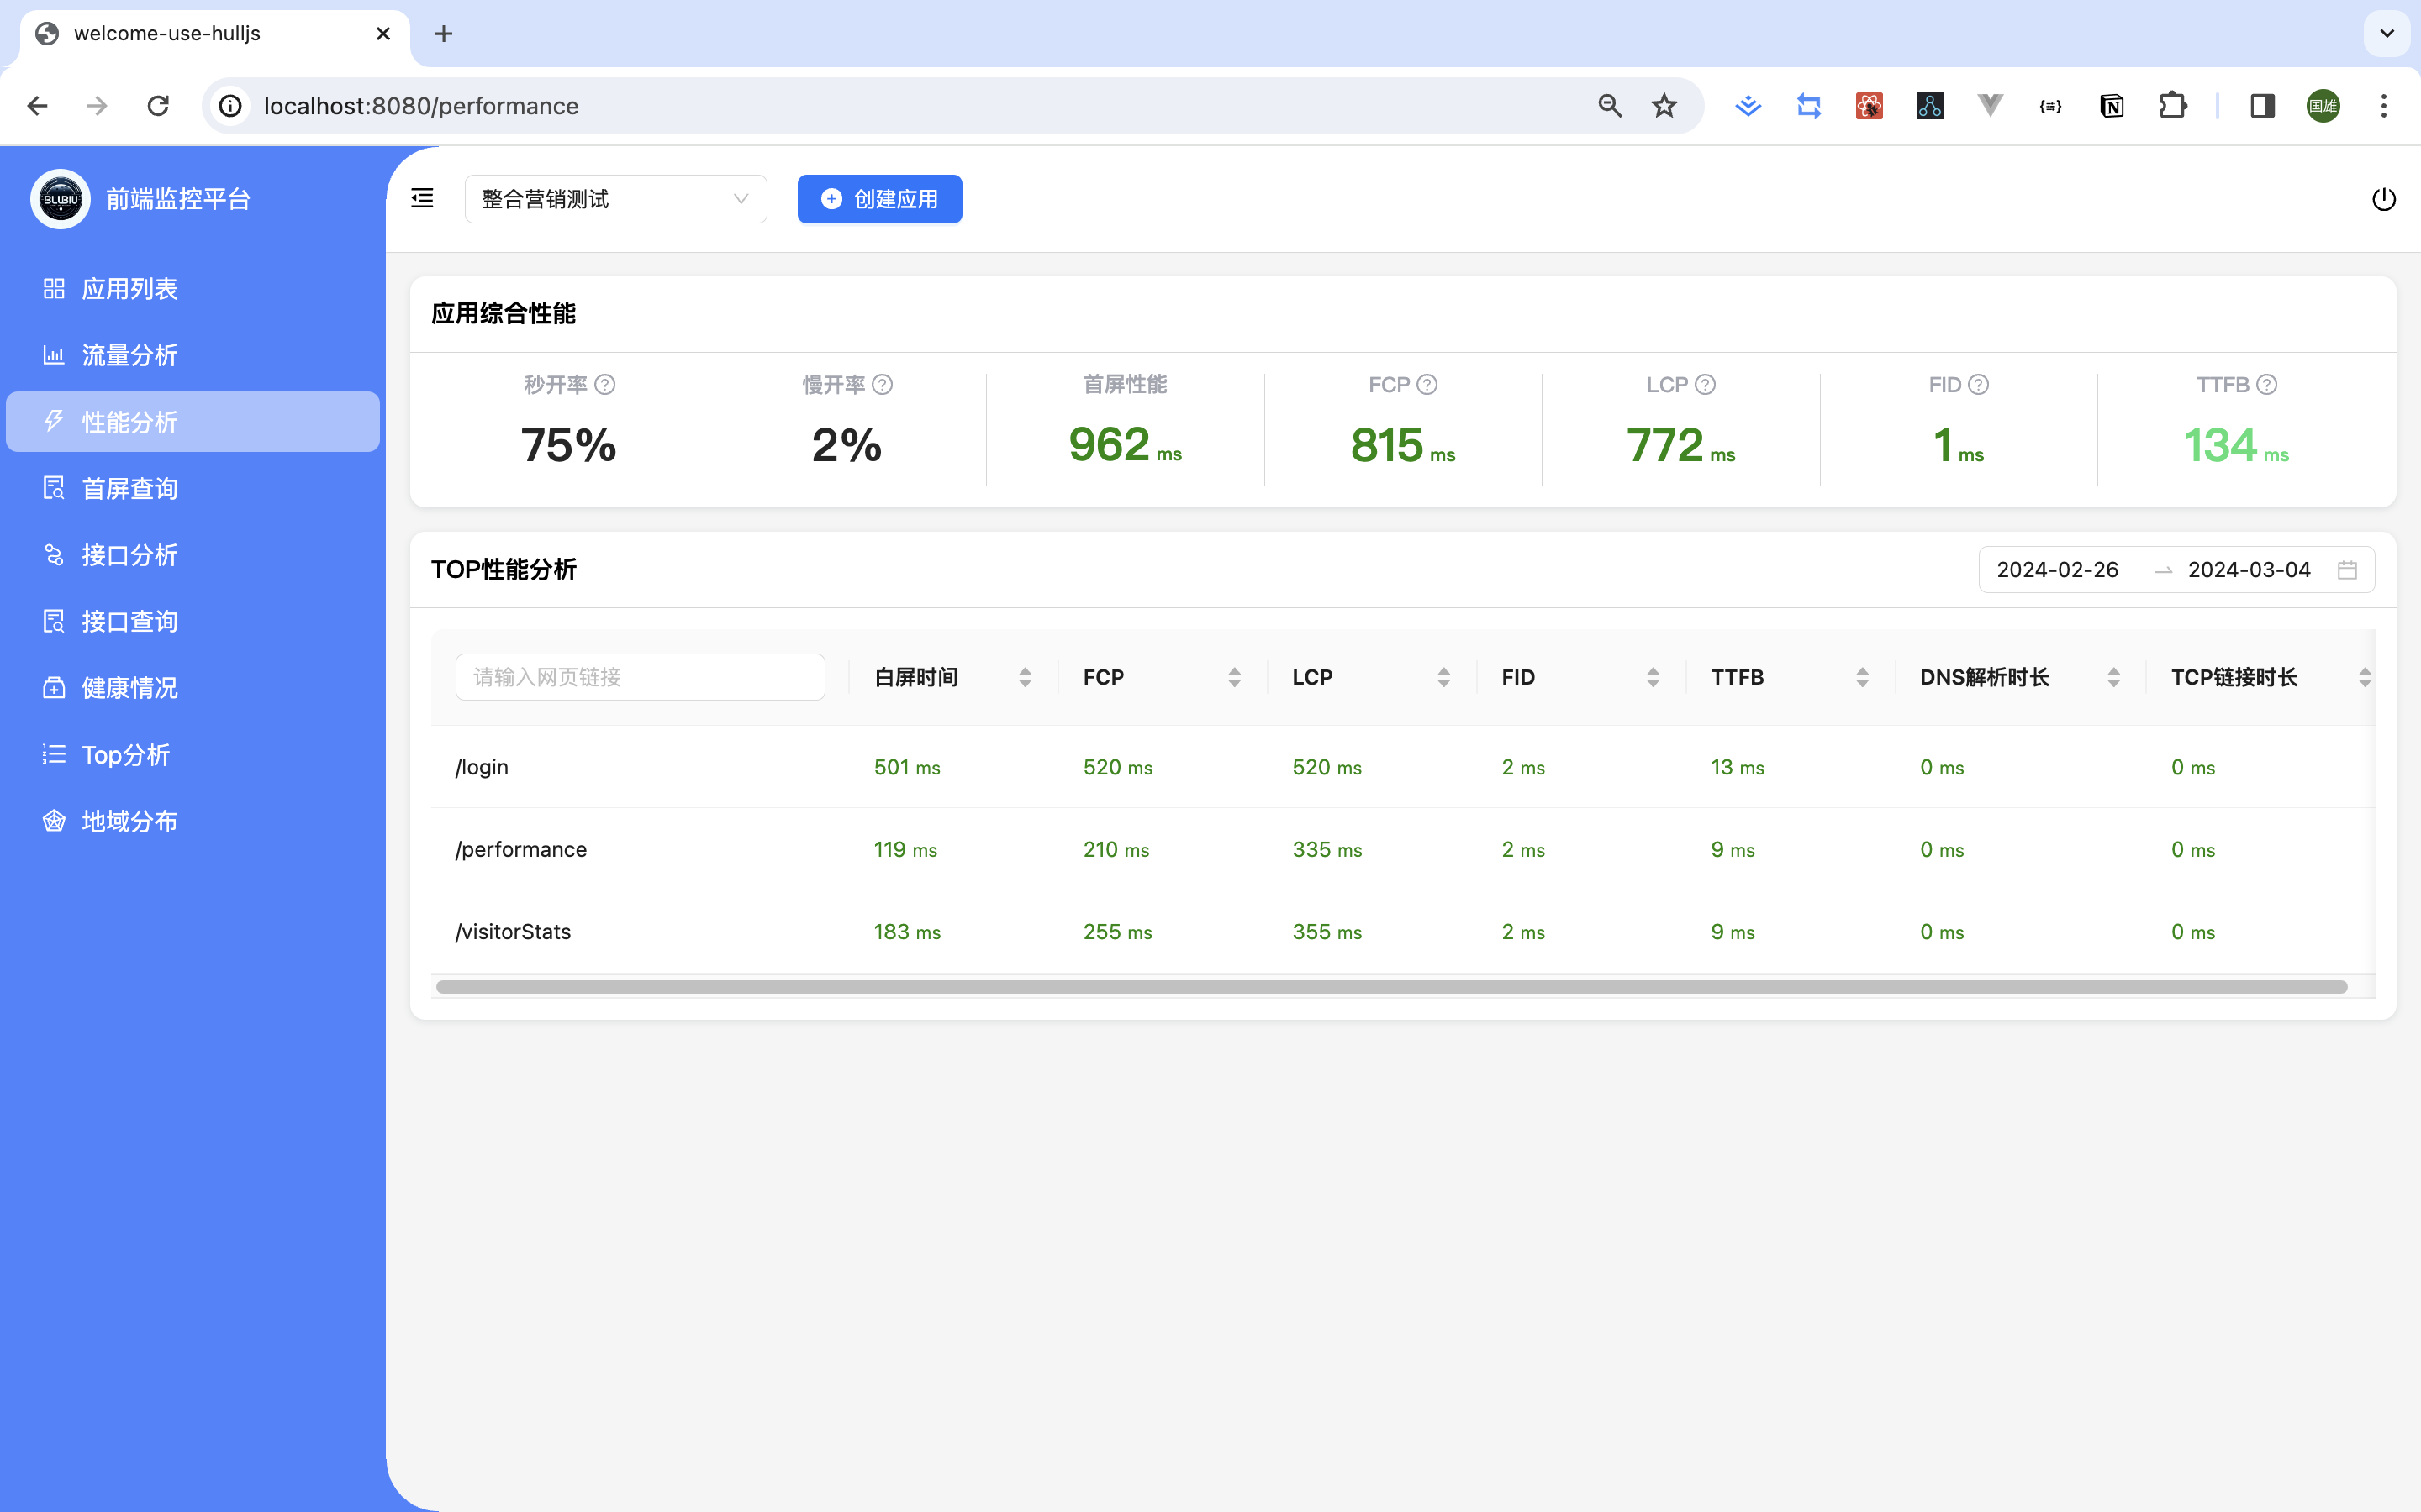
Task: Open a new browser tab
Action: [x=443, y=34]
